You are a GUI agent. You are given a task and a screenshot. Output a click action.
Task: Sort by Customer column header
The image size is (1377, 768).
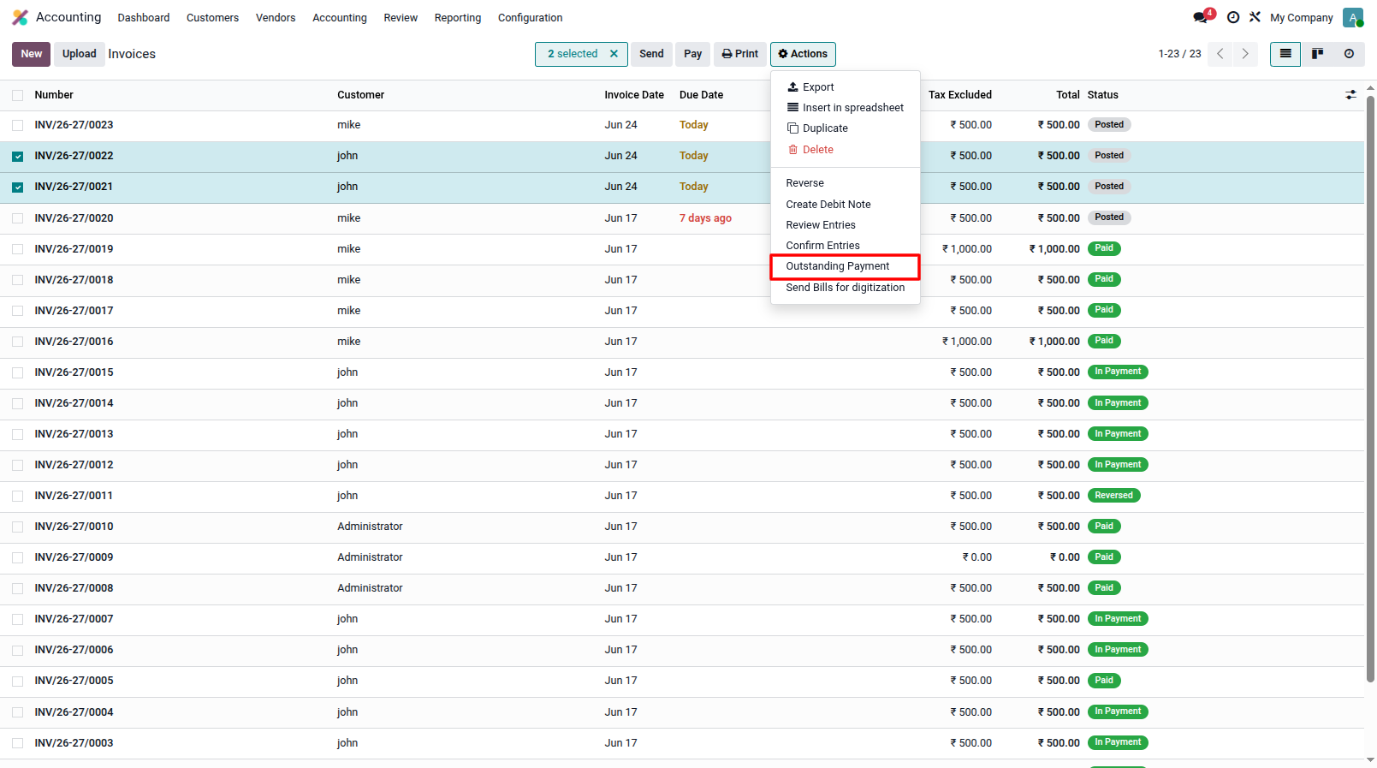click(361, 95)
